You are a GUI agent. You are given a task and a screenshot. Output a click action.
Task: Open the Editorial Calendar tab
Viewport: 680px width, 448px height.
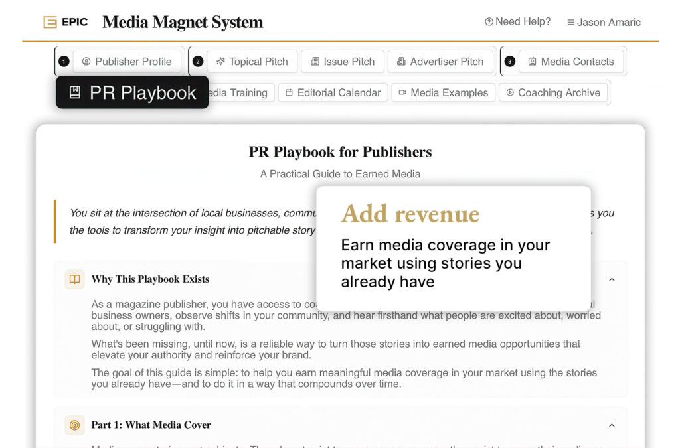(x=333, y=92)
